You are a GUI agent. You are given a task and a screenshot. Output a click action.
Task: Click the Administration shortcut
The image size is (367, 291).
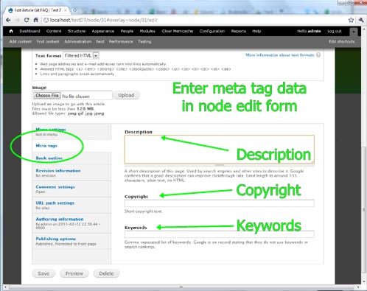77,41
